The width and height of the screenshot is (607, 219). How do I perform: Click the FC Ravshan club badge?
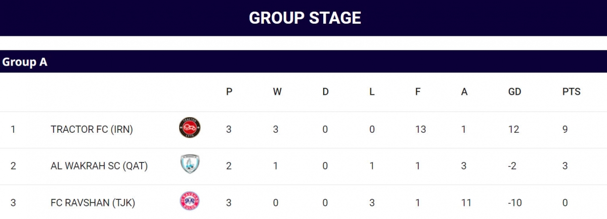pyautogui.click(x=190, y=202)
